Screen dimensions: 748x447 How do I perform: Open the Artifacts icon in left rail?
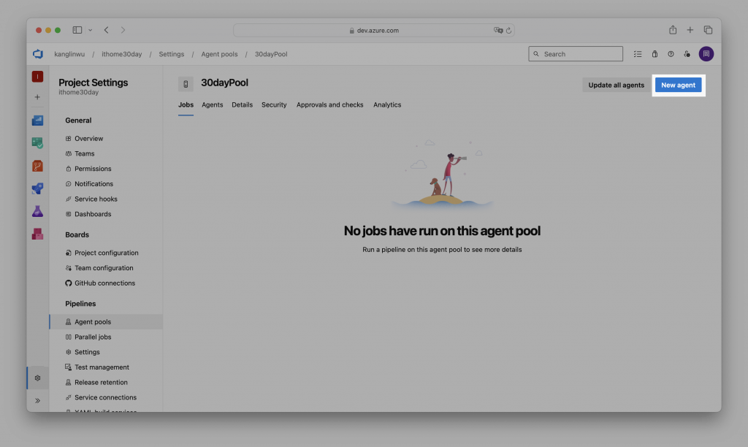38,234
